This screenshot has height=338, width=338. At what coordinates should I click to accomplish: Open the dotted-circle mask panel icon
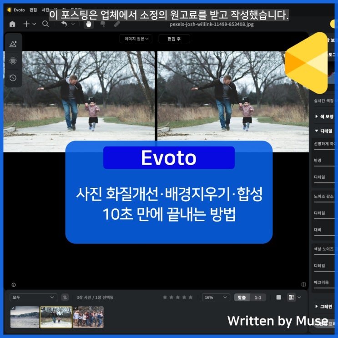pyautogui.click(x=13, y=61)
